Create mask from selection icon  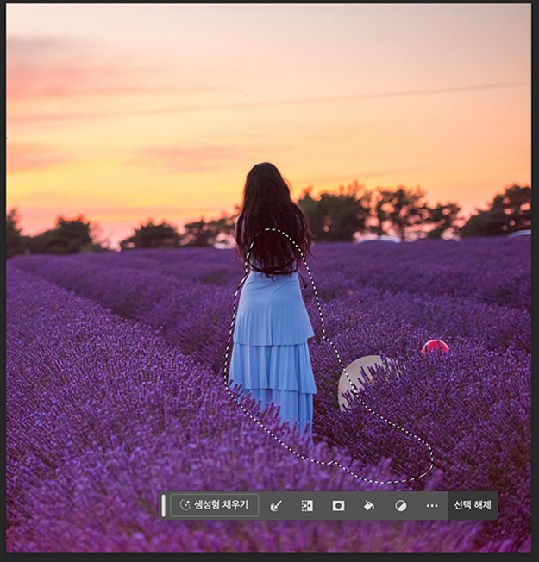point(338,506)
